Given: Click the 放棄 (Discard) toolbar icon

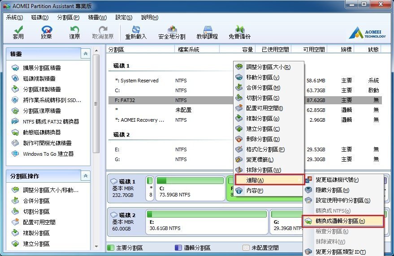Looking at the screenshot, I should [47, 33].
